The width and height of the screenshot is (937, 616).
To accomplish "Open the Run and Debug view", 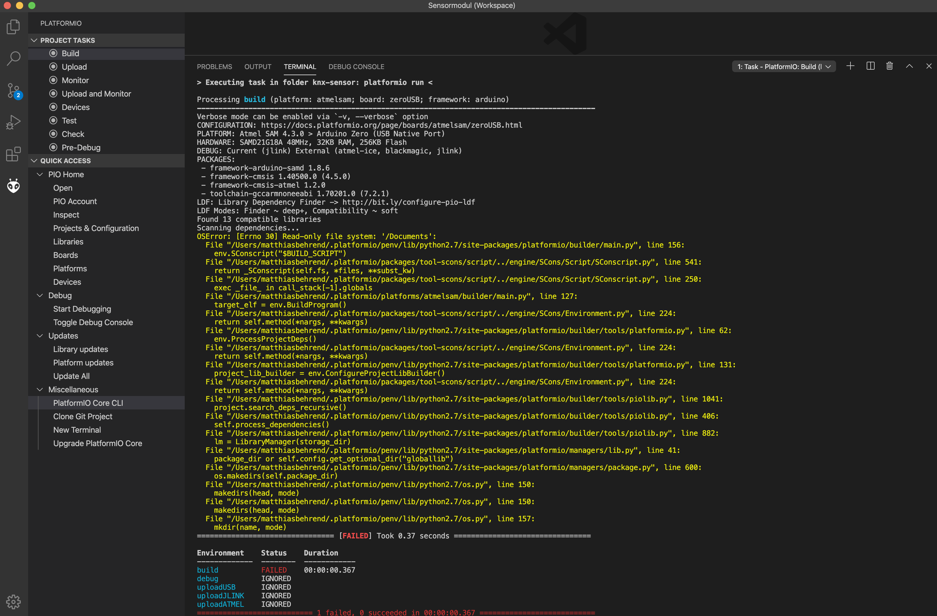I will 13,122.
